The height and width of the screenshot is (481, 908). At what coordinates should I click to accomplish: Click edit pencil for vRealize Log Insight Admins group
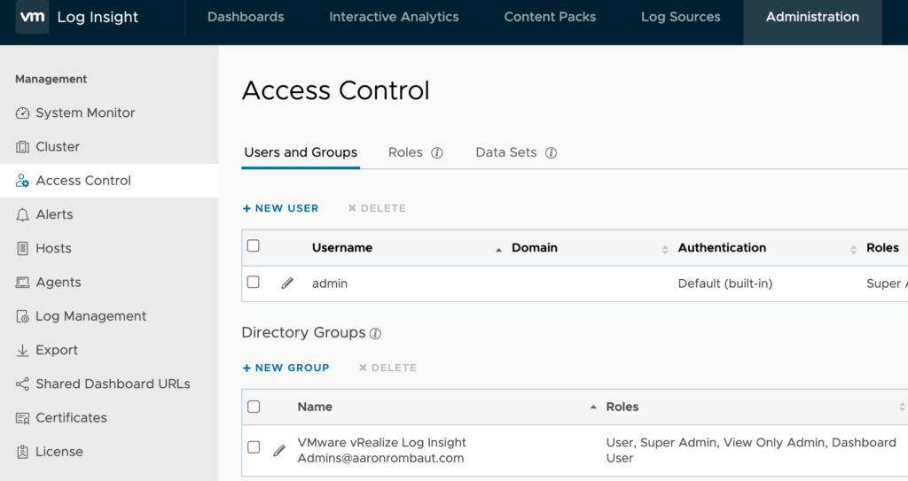[x=279, y=450]
